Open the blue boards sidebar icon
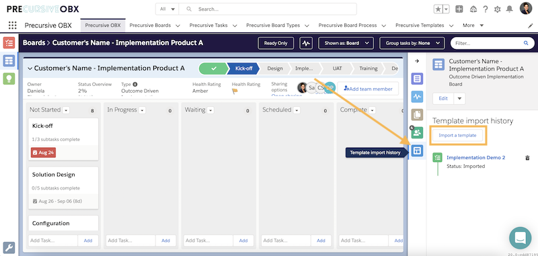The image size is (538, 256). (9, 61)
